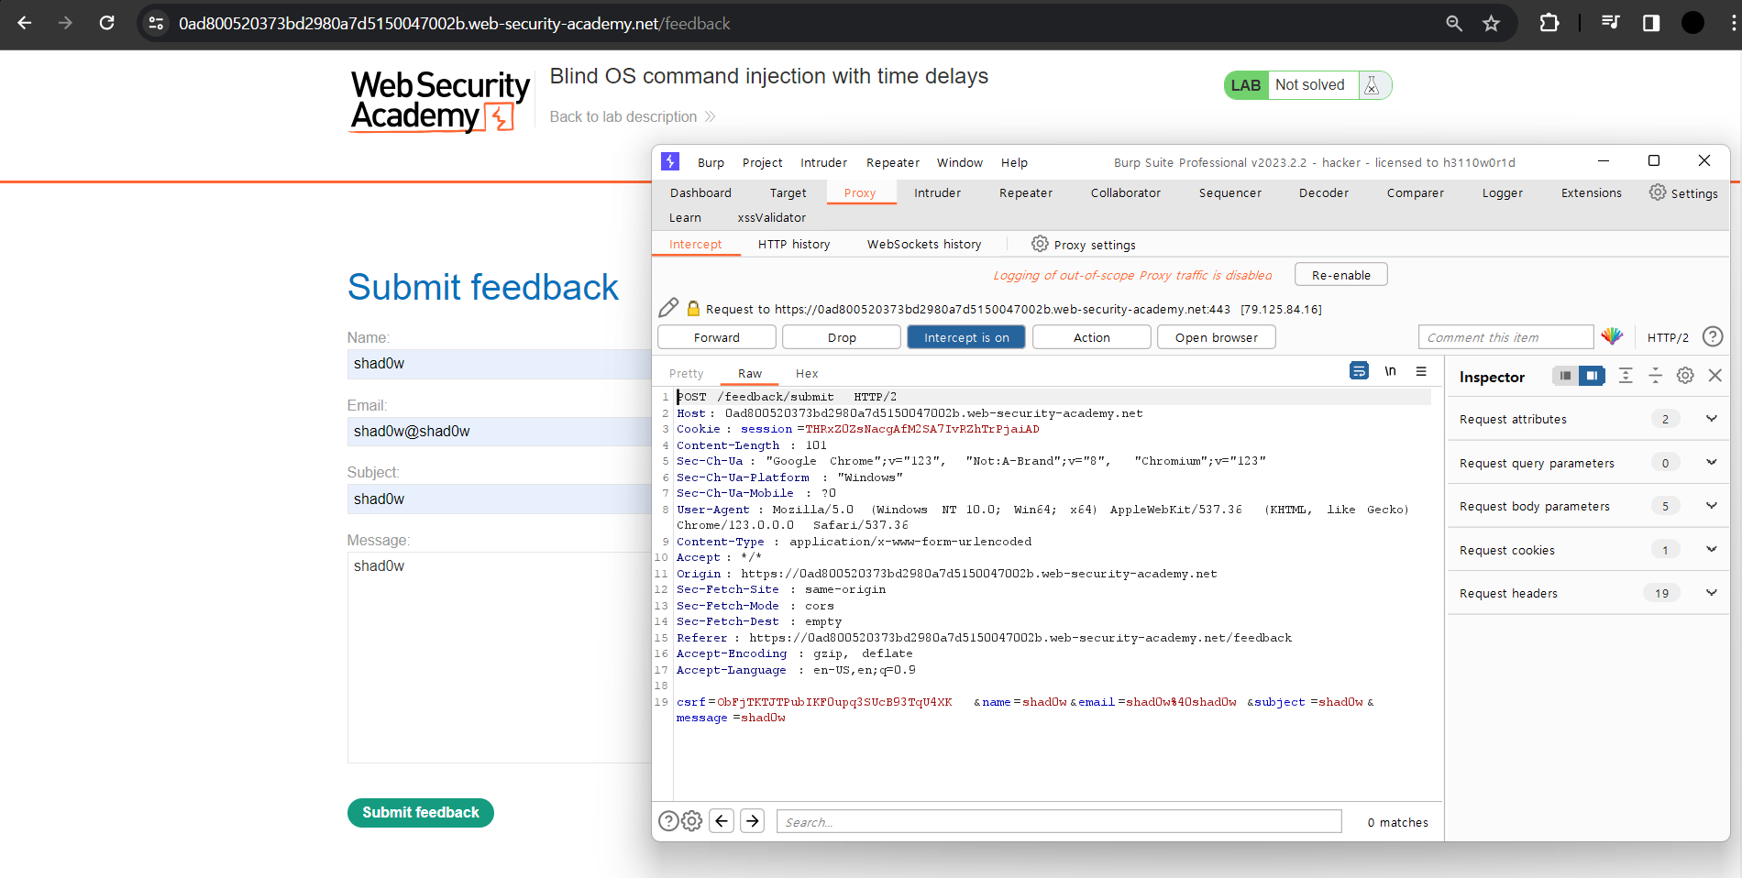Viewport: 1742px width, 878px height.
Task: Click the help icon next to HTTP/2
Action: [x=1712, y=336]
